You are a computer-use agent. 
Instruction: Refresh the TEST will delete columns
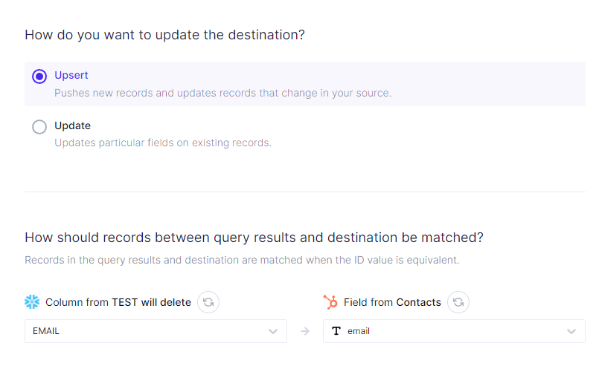coord(208,302)
